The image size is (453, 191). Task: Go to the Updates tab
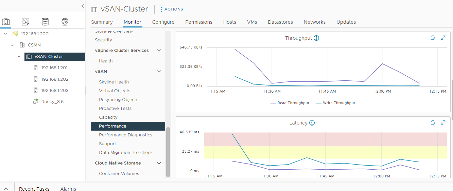point(346,22)
